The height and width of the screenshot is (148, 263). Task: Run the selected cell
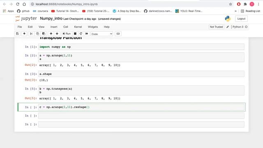point(67,34)
